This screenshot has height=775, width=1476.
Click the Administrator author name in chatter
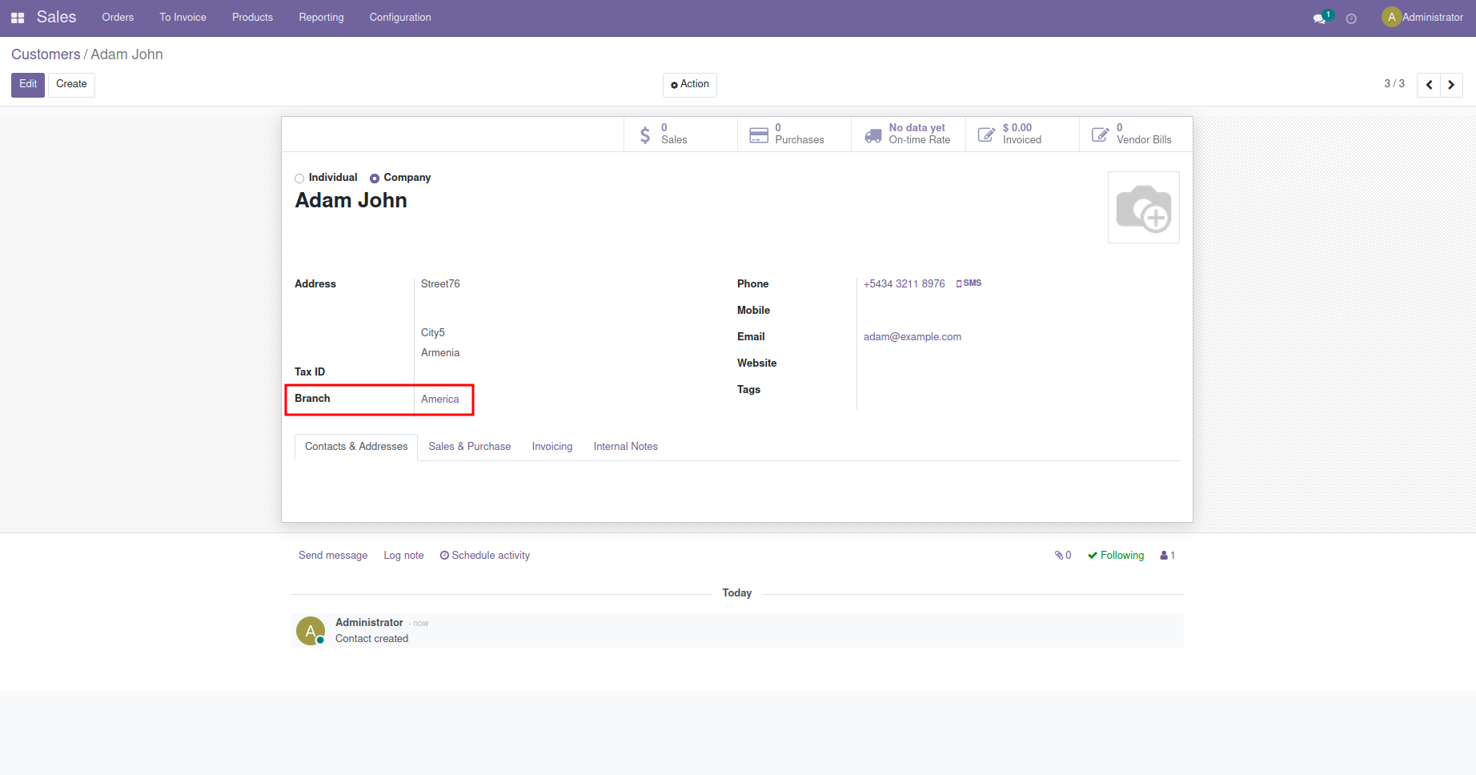coord(369,623)
